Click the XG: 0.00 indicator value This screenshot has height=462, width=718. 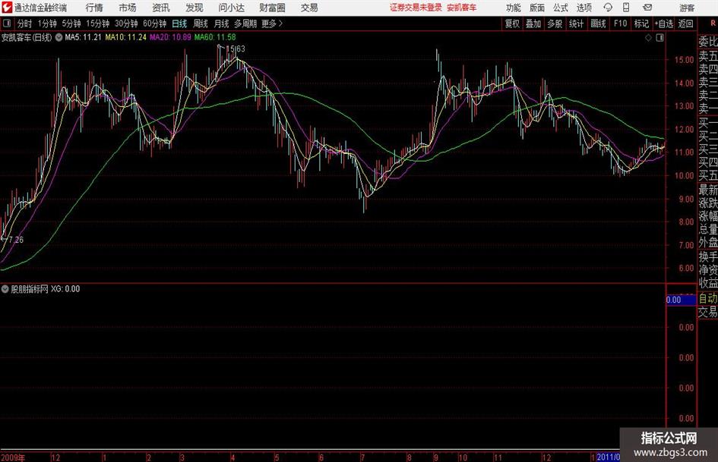pos(65,289)
